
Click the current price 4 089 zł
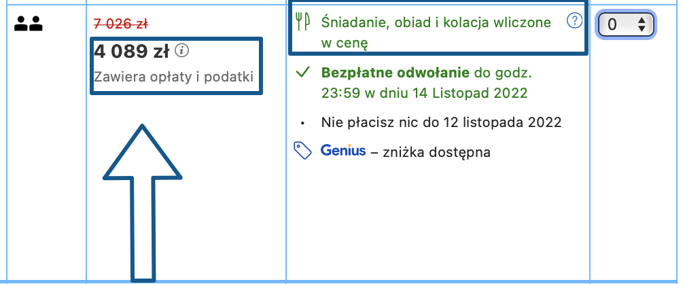tap(132, 51)
